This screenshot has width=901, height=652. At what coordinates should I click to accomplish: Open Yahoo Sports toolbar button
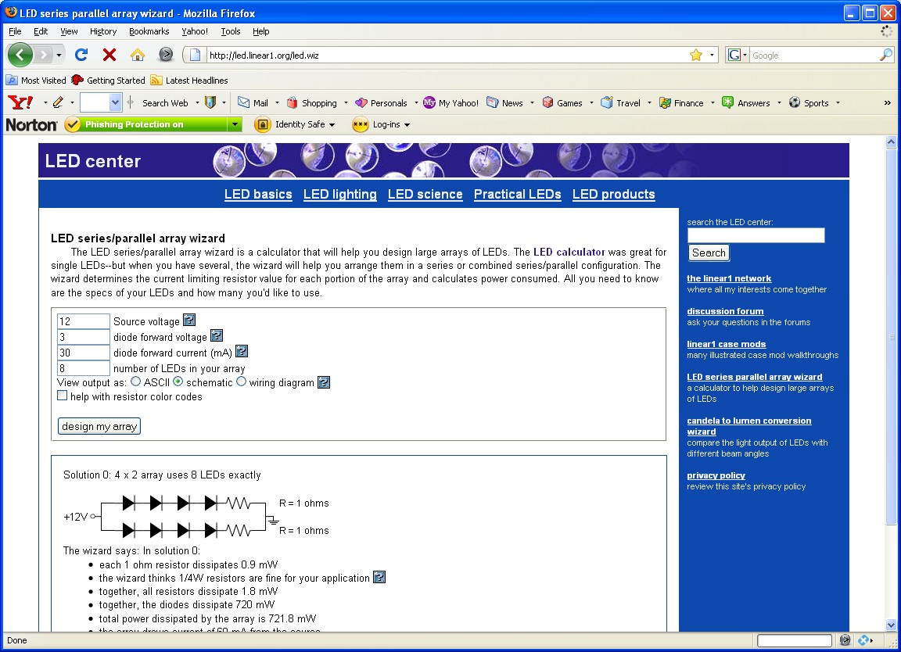tap(809, 103)
